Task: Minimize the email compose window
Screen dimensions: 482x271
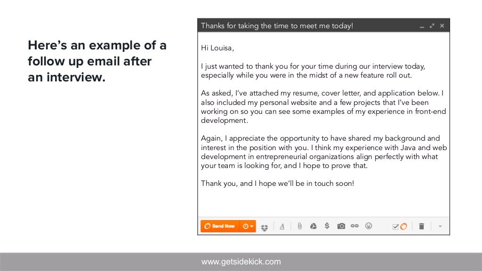Action: (x=422, y=27)
